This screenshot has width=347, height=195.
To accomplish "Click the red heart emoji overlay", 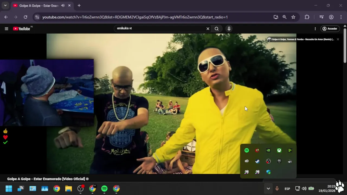I will [5, 137].
